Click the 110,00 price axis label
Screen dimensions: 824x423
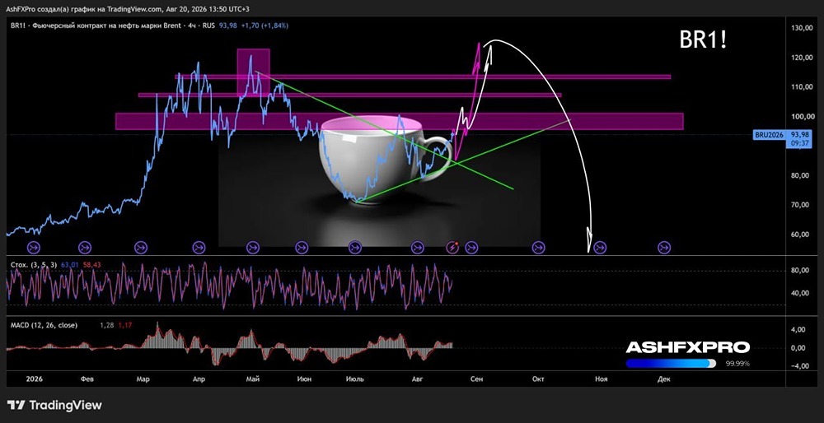point(803,86)
